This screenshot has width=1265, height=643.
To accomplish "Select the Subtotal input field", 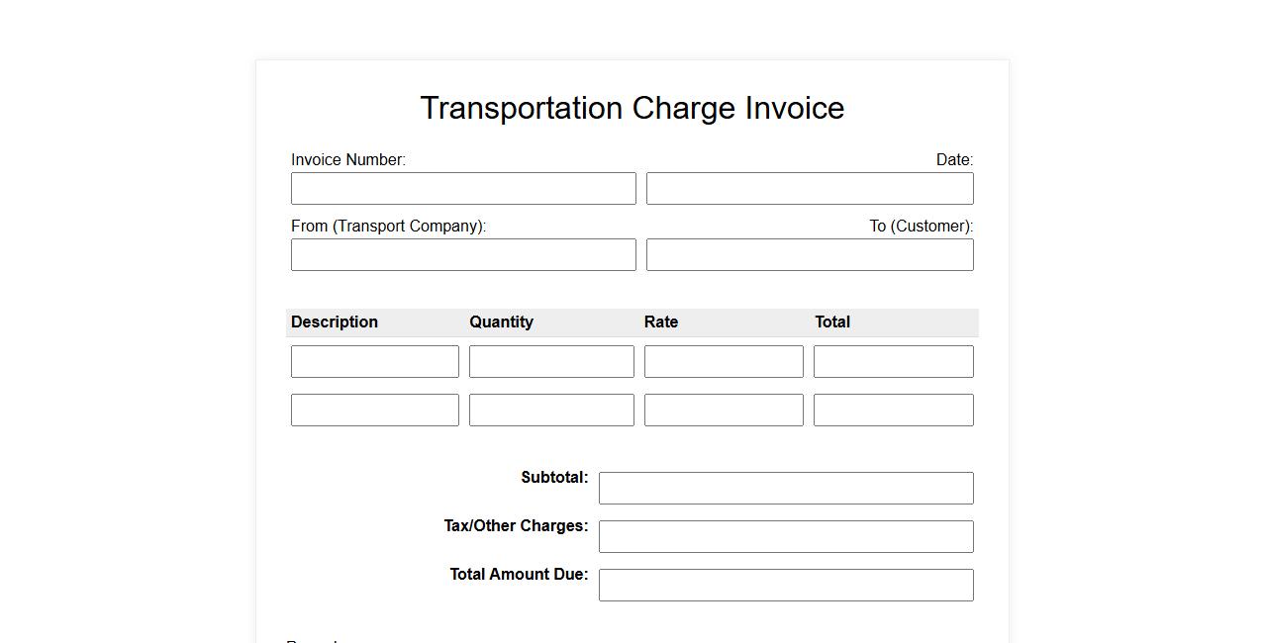I will (786, 489).
